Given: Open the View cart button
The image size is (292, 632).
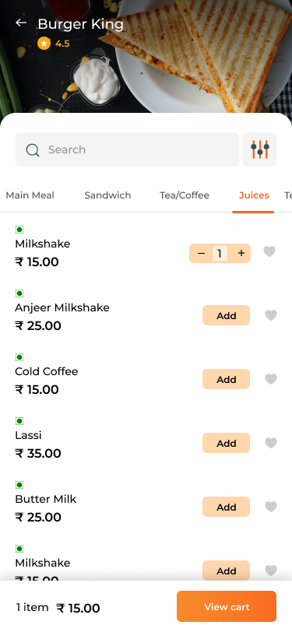Looking at the screenshot, I should (227, 606).
